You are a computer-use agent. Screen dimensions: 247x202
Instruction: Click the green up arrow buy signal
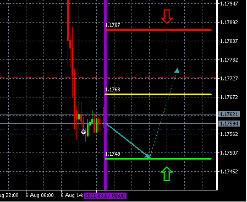click(167, 174)
